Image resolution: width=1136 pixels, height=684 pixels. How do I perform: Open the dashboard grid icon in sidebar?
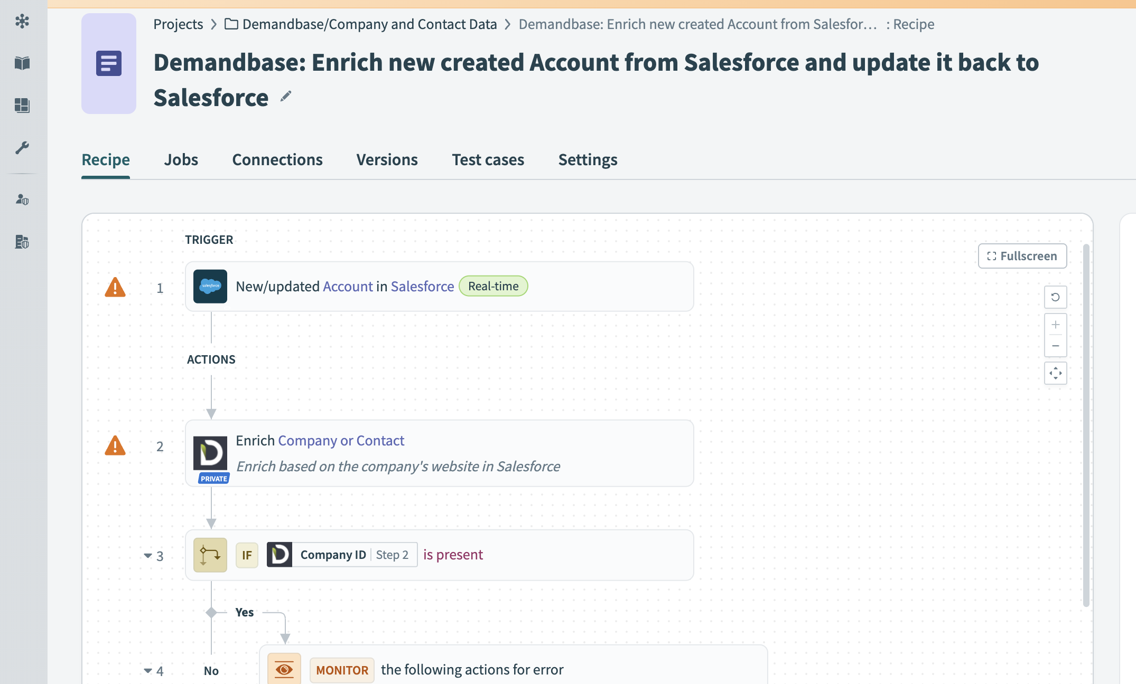tap(22, 106)
